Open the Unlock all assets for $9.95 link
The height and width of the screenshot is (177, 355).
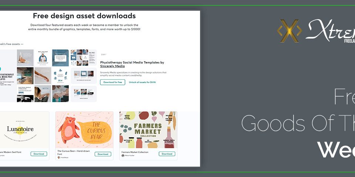142,82
